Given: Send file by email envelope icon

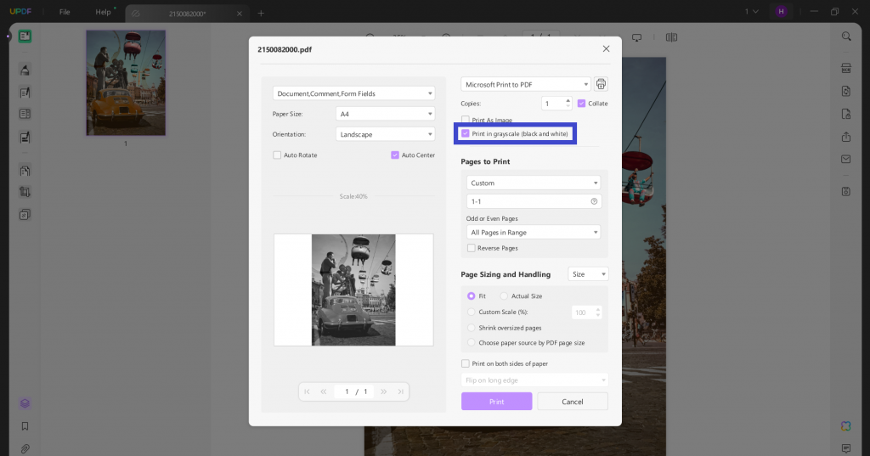Looking at the screenshot, I should (846, 159).
